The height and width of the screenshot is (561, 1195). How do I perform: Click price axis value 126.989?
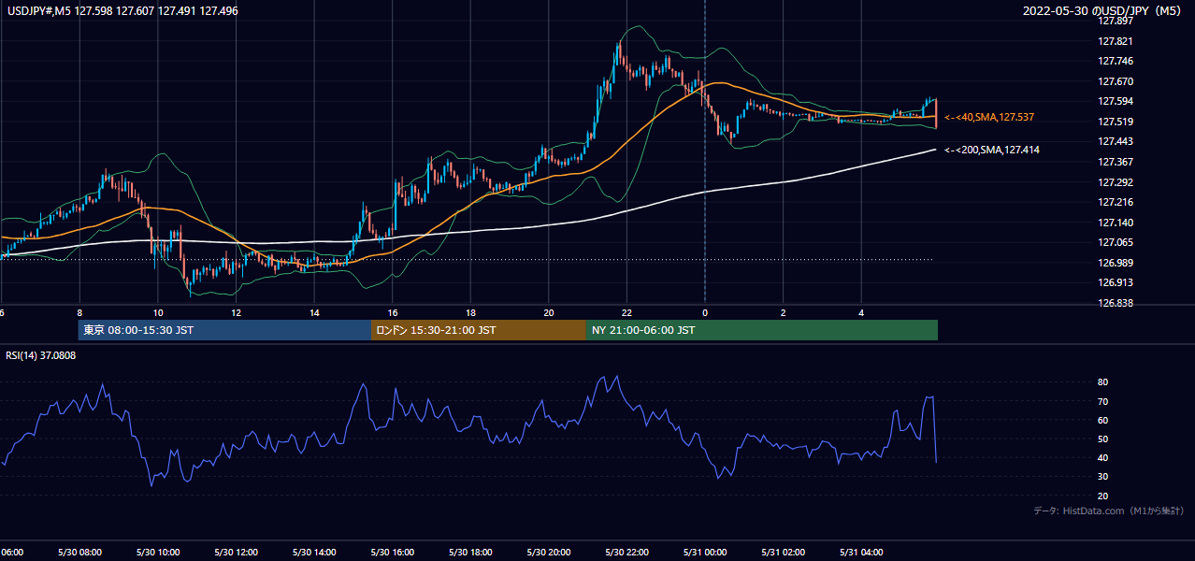1114,263
